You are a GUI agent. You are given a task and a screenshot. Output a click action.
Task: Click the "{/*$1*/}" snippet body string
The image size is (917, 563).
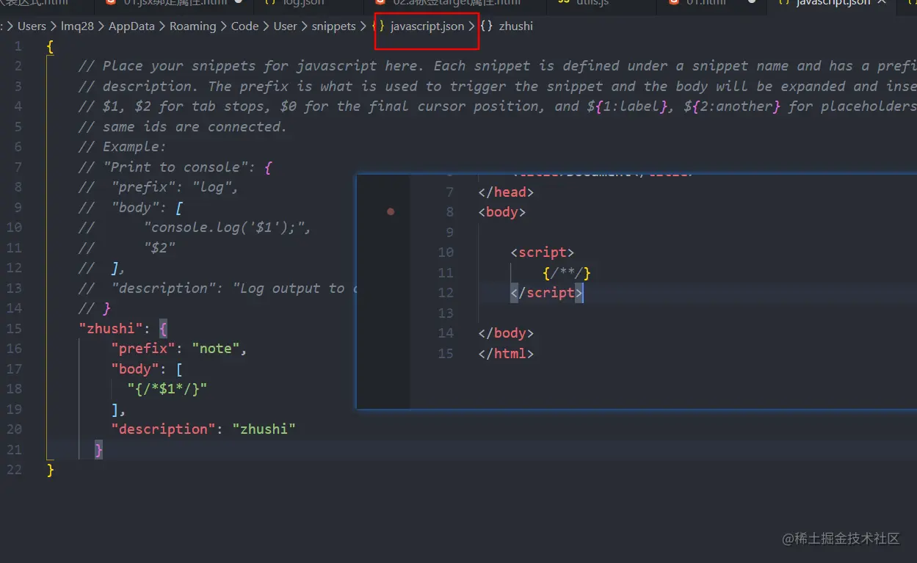click(x=167, y=389)
